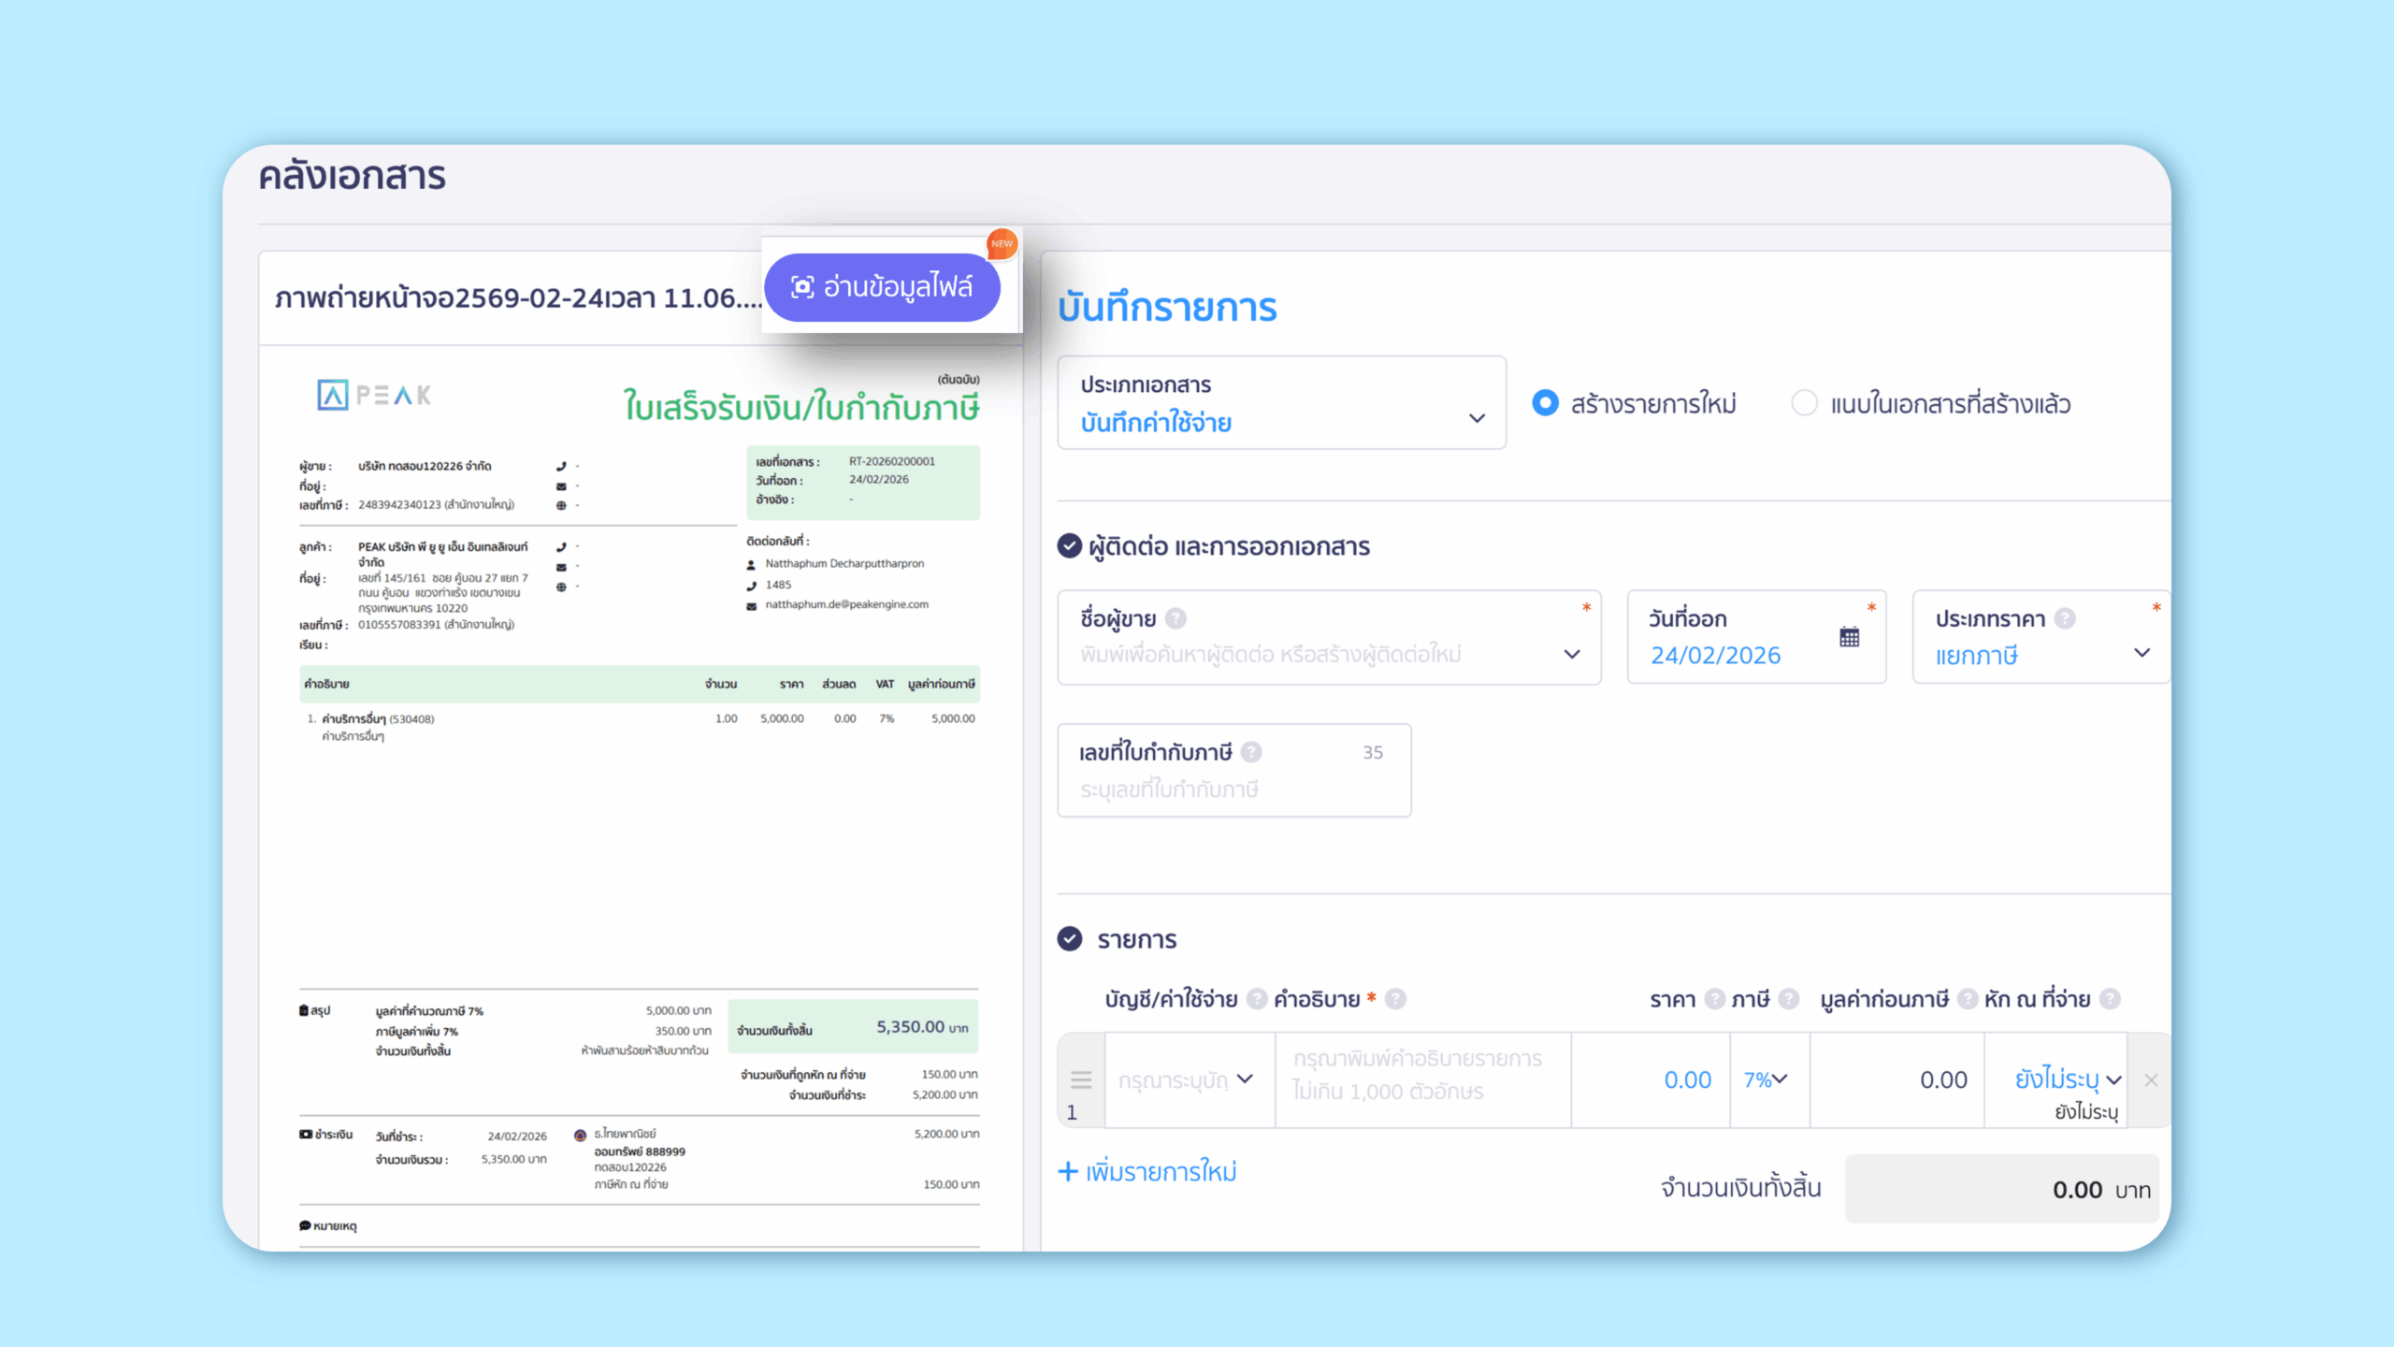Select แนบในเอกสารที่สร้างแล้ว radio option
The image size is (2394, 1347).
1804,403
